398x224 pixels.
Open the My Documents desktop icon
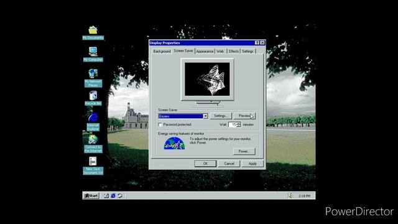pos(93,33)
